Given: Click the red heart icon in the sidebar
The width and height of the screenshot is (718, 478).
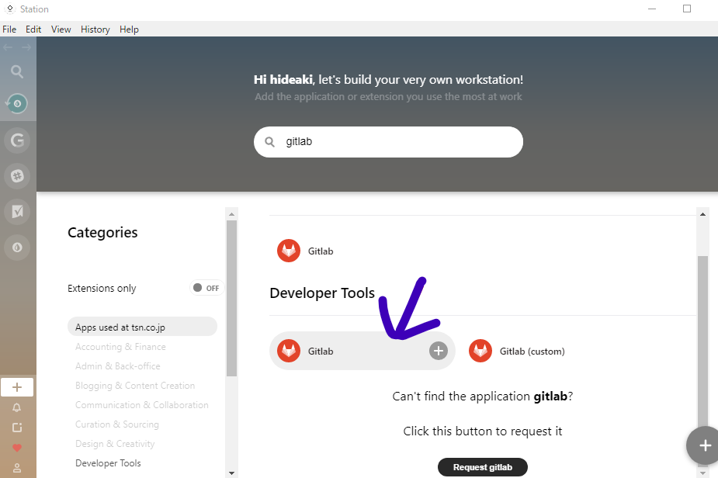Looking at the screenshot, I should (17, 448).
